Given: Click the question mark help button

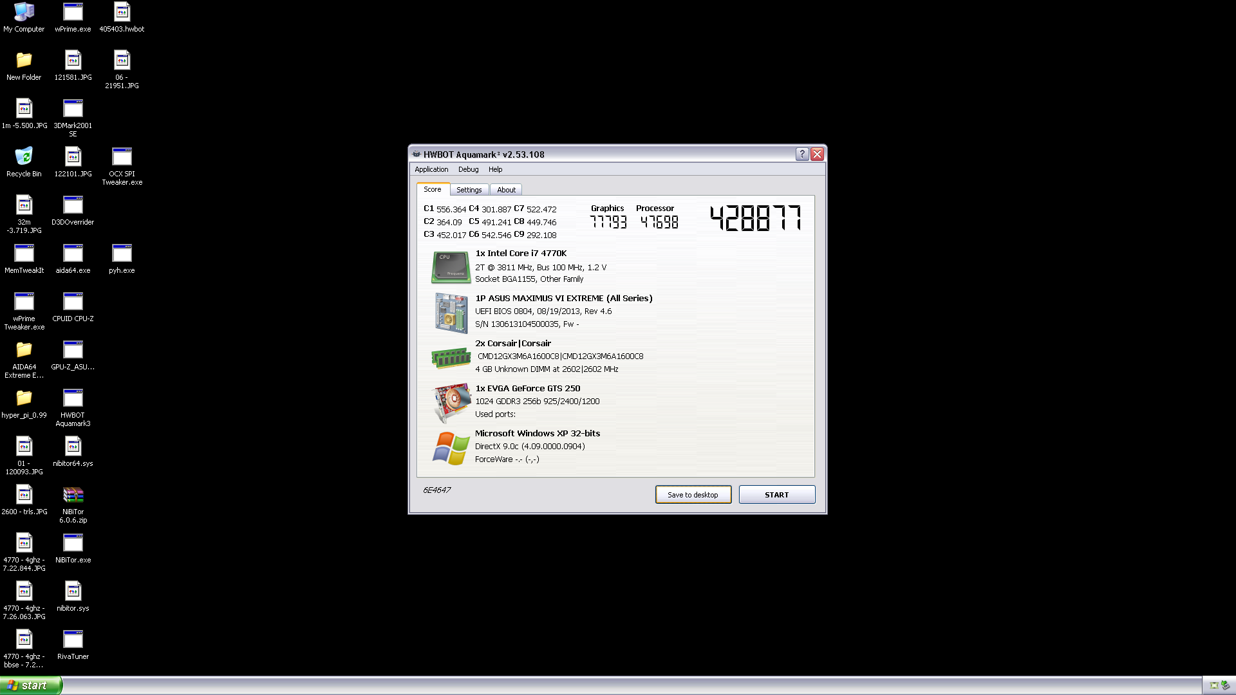Looking at the screenshot, I should point(802,154).
